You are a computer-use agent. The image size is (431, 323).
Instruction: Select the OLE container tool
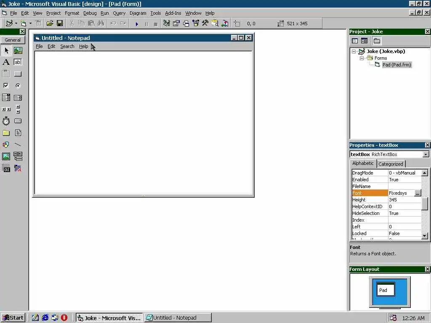(6, 168)
